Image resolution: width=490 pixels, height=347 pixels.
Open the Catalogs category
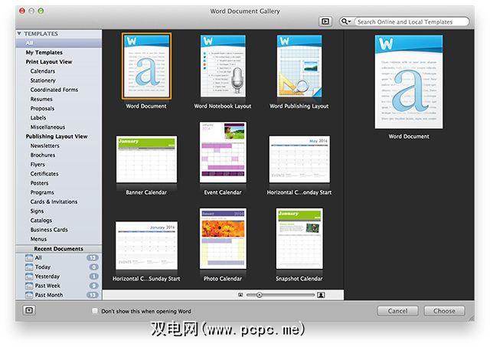tap(41, 221)
